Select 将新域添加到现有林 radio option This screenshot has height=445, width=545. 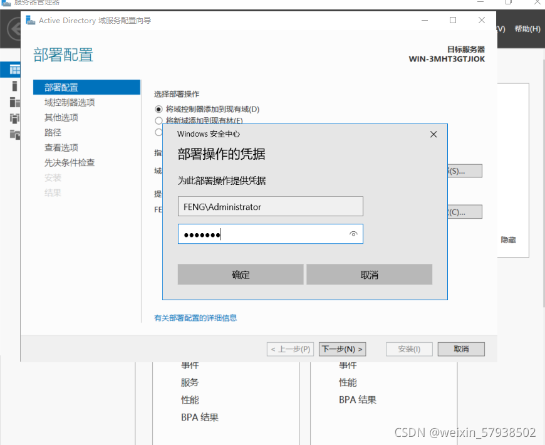pyautogui.click(x=158, y=120)
